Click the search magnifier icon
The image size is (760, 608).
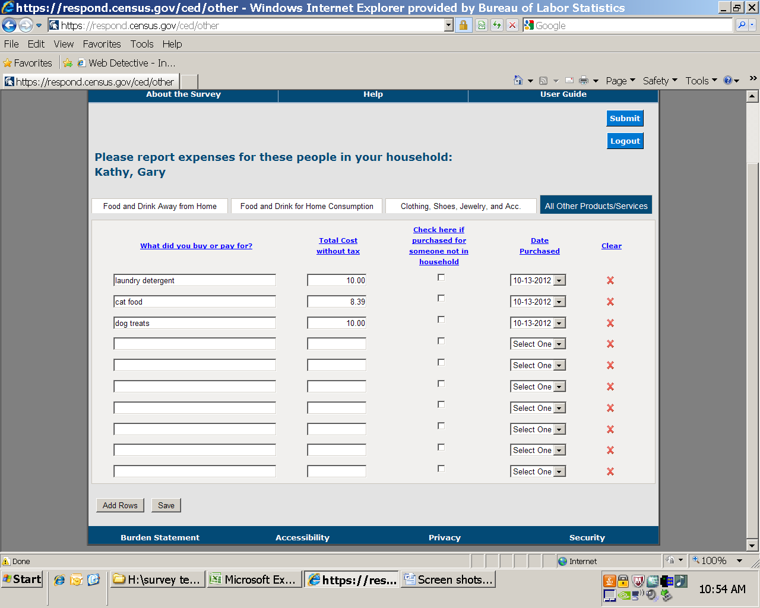[742, 26]
